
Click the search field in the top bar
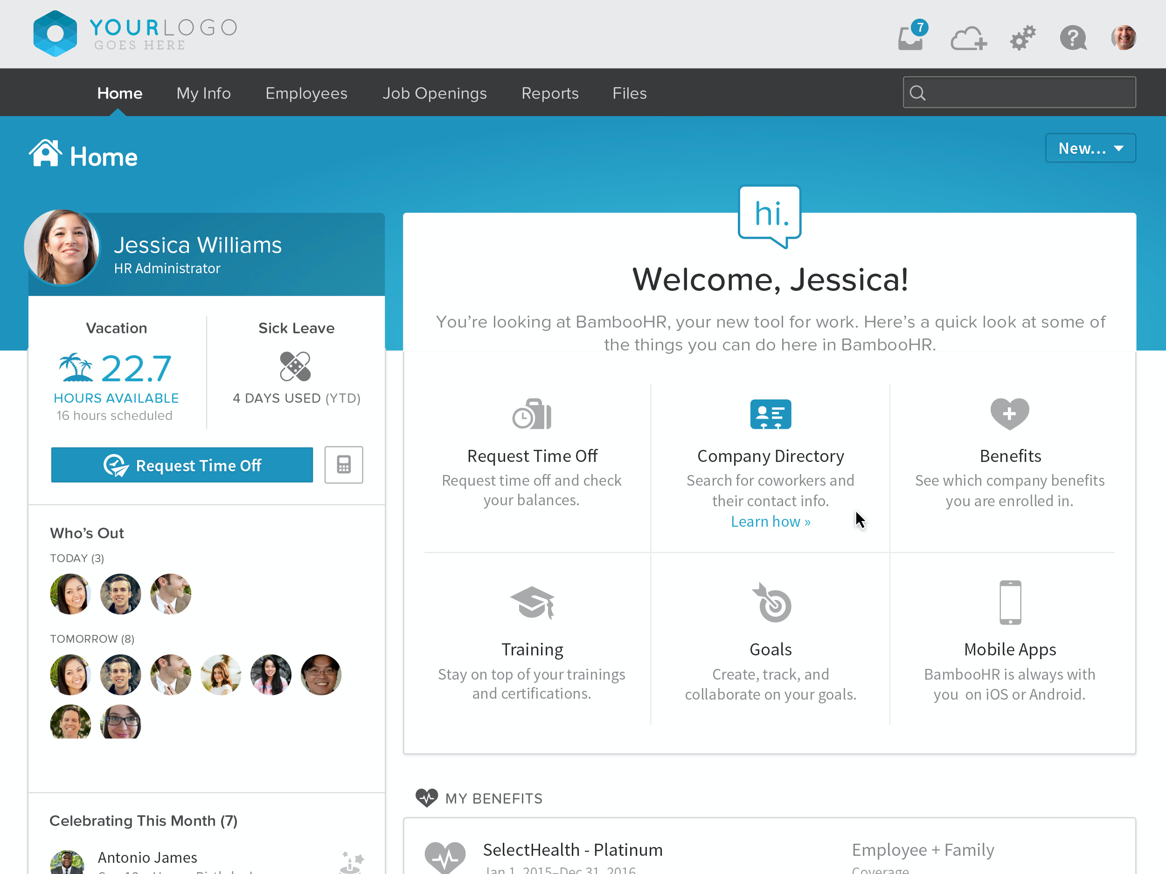click(1019, 92)
